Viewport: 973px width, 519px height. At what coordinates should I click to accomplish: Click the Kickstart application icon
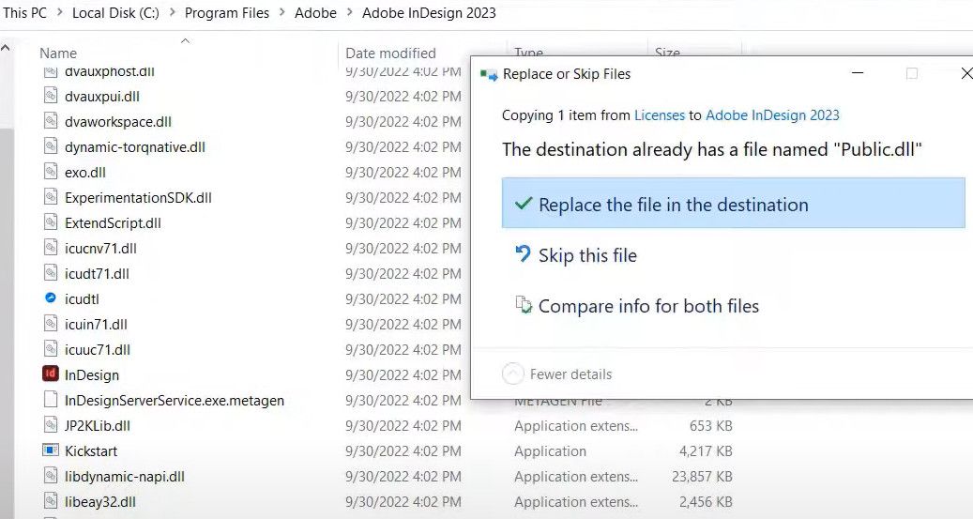51,450
